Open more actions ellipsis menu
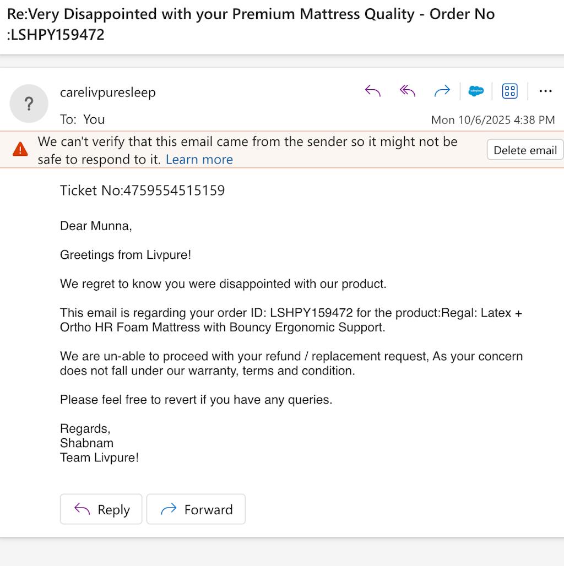 (545, 91)
